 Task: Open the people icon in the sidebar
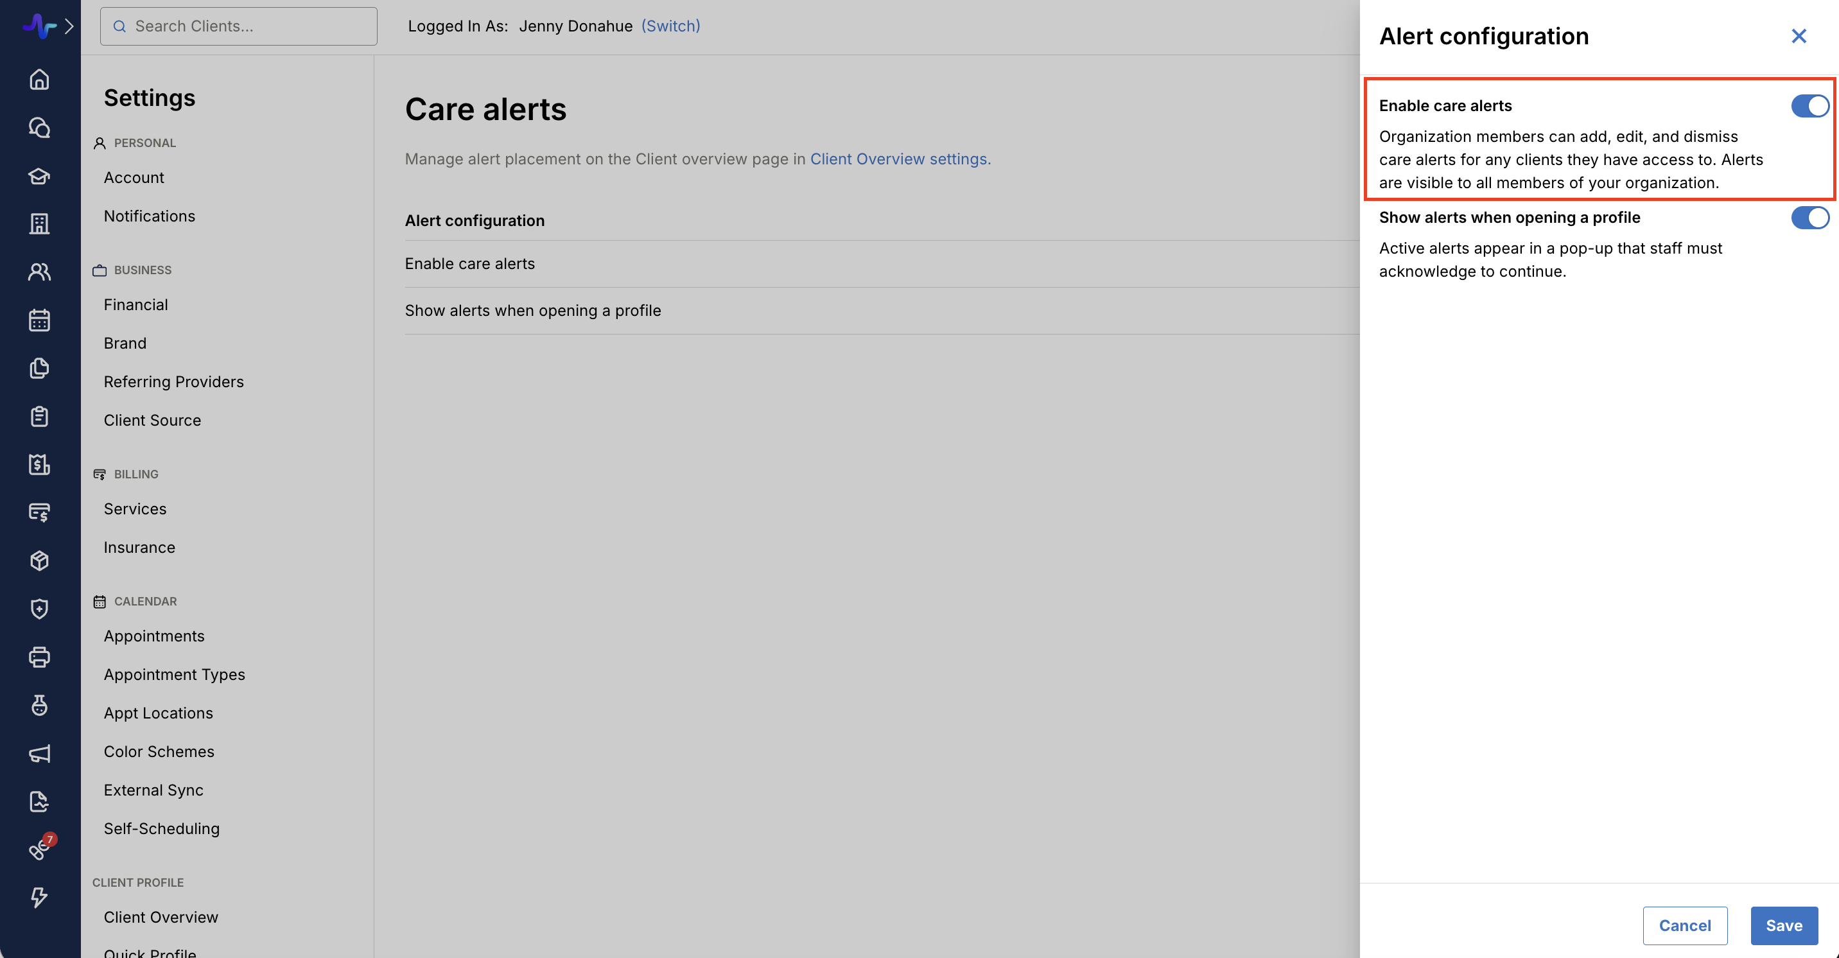39,272
